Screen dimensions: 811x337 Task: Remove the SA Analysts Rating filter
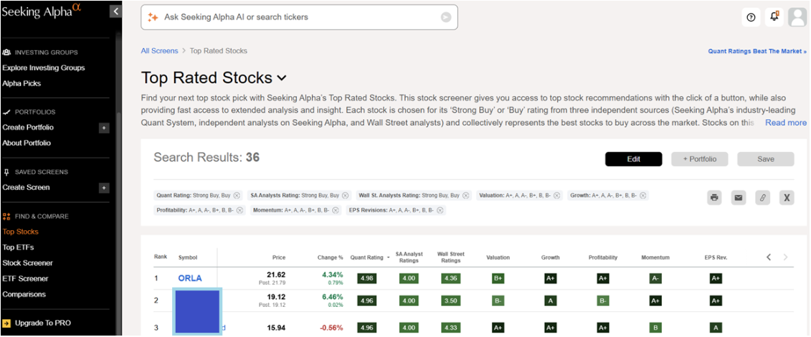346,195
